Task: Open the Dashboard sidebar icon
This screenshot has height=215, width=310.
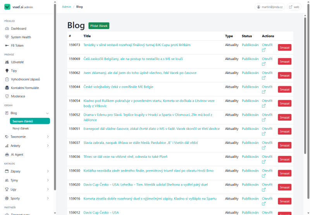Action: (7, 29)
